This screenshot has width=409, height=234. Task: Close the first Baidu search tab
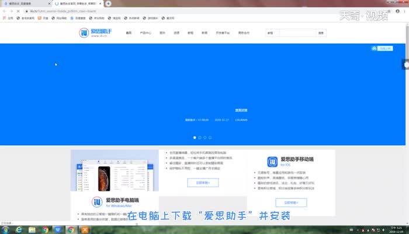49,4
